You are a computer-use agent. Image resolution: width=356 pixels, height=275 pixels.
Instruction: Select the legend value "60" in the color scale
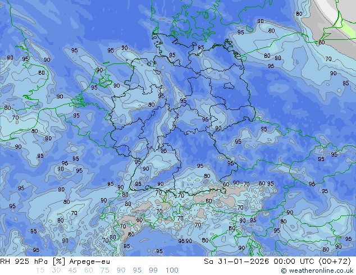coord(89,271)
